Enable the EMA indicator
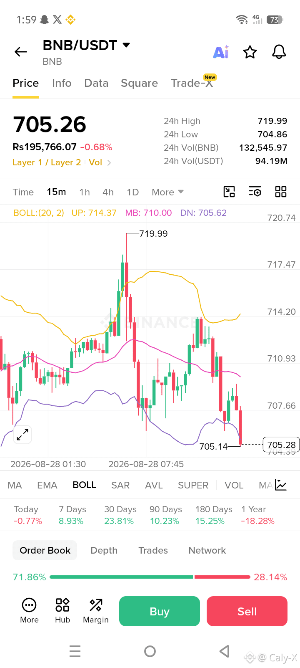 point(47,485)
